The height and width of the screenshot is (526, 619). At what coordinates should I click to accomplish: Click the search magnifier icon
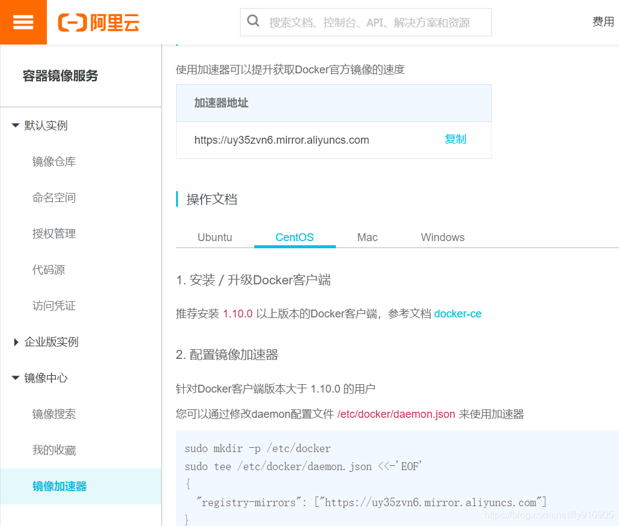[x=253, y=21]
